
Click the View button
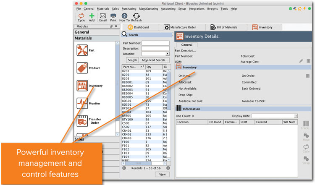click(x=162, y=175)
